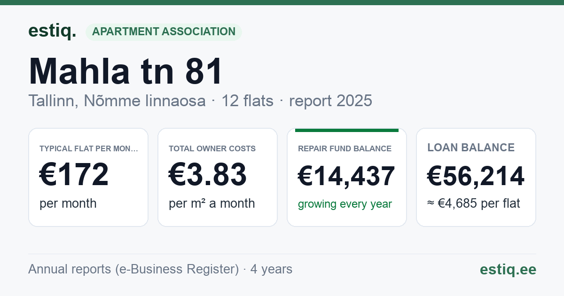Click the Tallinn, Nõmme linnaosa subtitle

(117, 101)
